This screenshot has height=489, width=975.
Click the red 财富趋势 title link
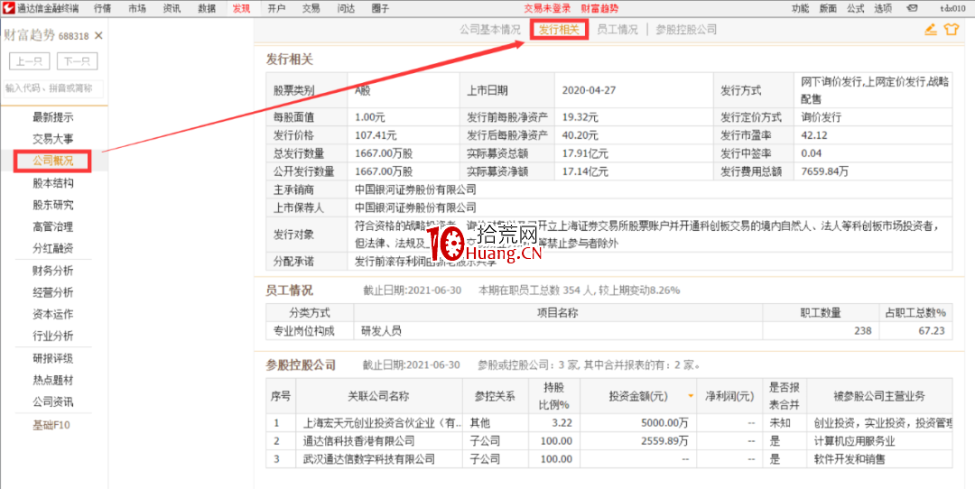click(600, 8)
